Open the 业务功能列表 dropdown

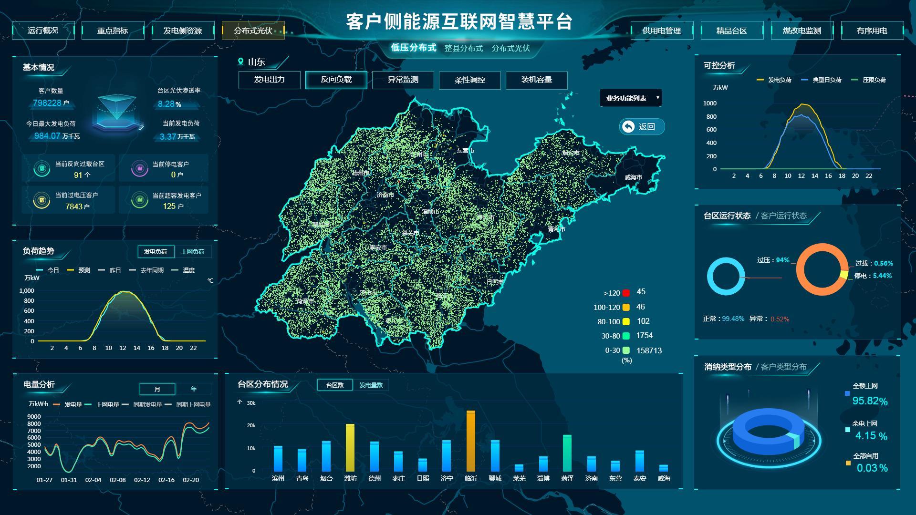tap(631, 98)
